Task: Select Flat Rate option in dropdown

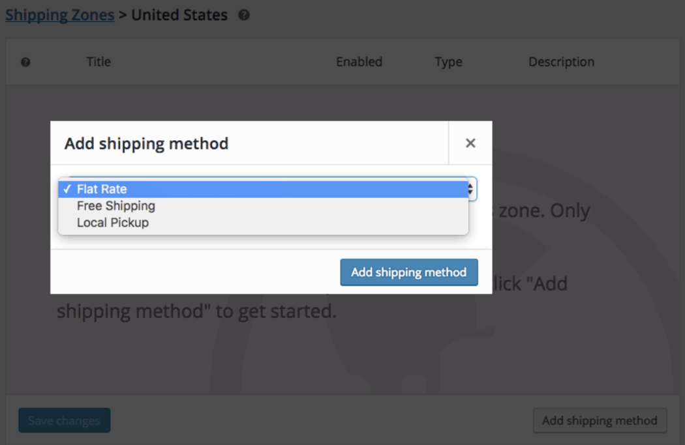Action: (x=102, y=189)
